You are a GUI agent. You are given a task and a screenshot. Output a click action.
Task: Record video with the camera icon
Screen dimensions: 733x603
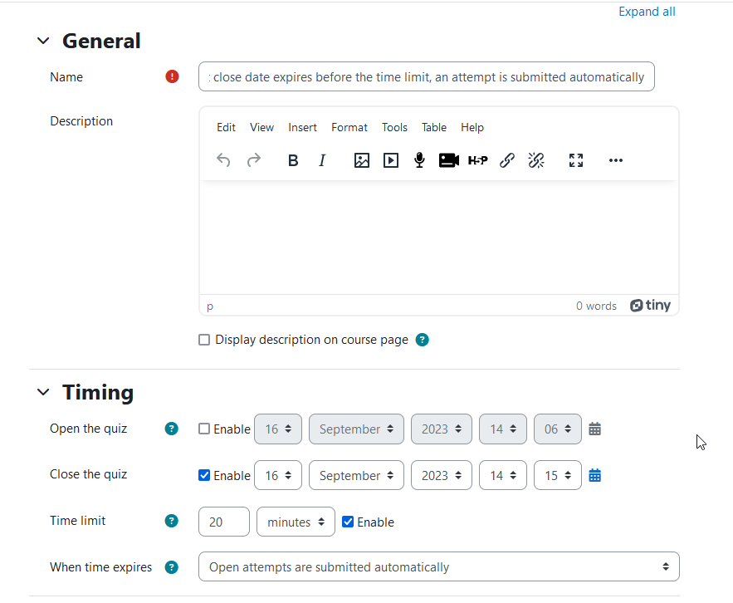[449, 160]
